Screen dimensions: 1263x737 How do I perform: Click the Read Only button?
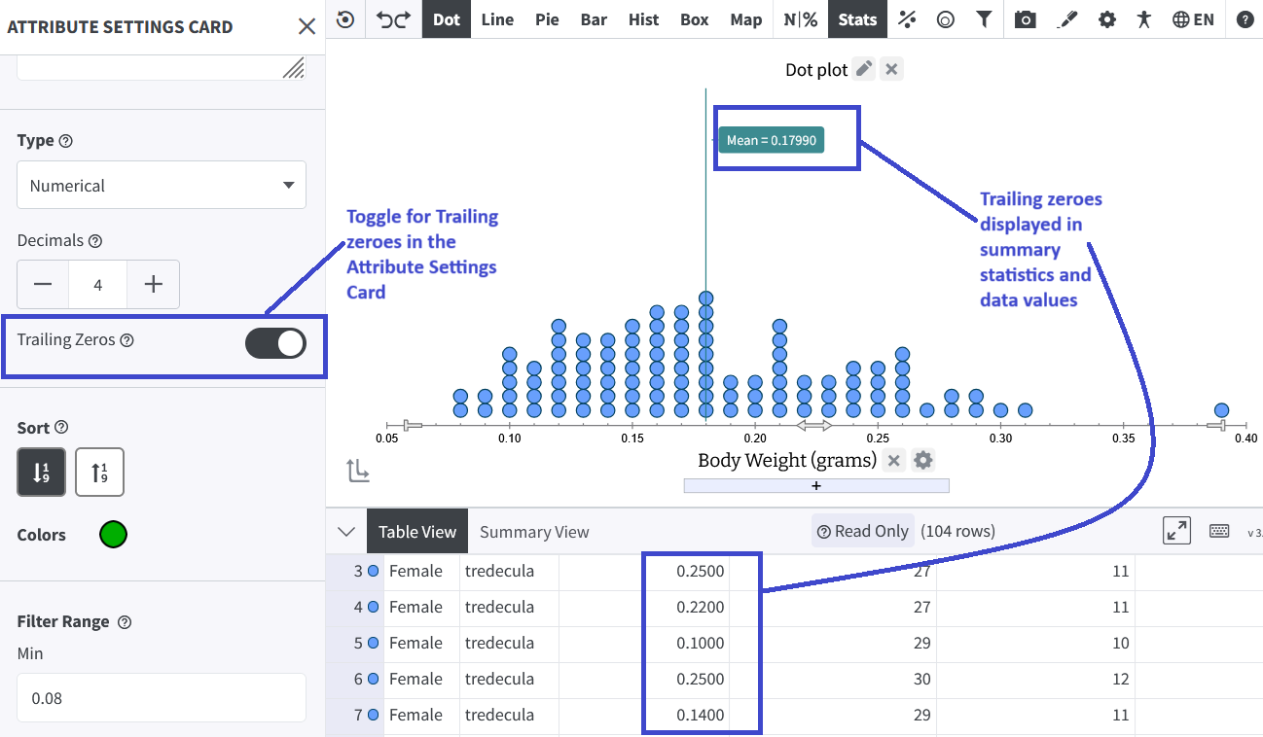pos(863,531)
